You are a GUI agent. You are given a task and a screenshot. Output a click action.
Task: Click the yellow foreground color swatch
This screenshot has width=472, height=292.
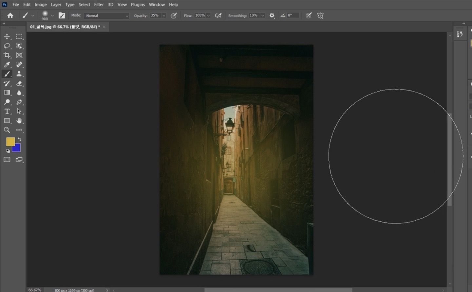(10, 141)
